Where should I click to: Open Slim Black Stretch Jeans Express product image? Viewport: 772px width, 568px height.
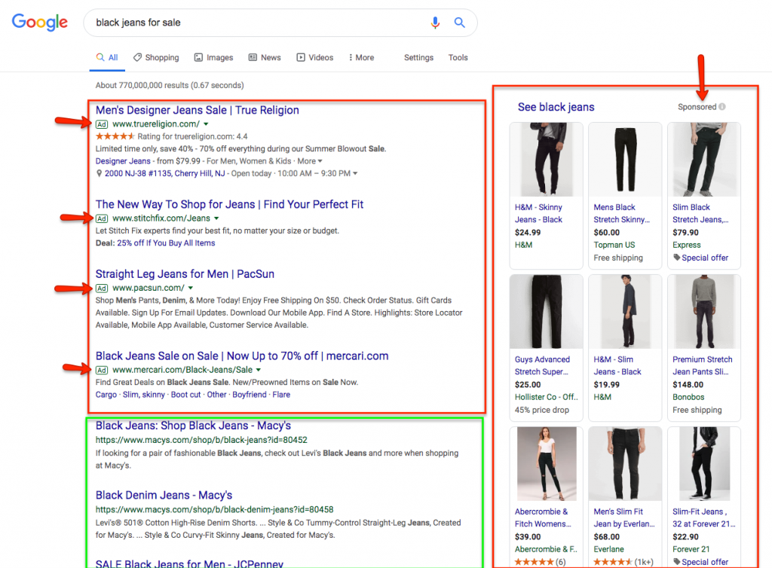coord(704,160)
